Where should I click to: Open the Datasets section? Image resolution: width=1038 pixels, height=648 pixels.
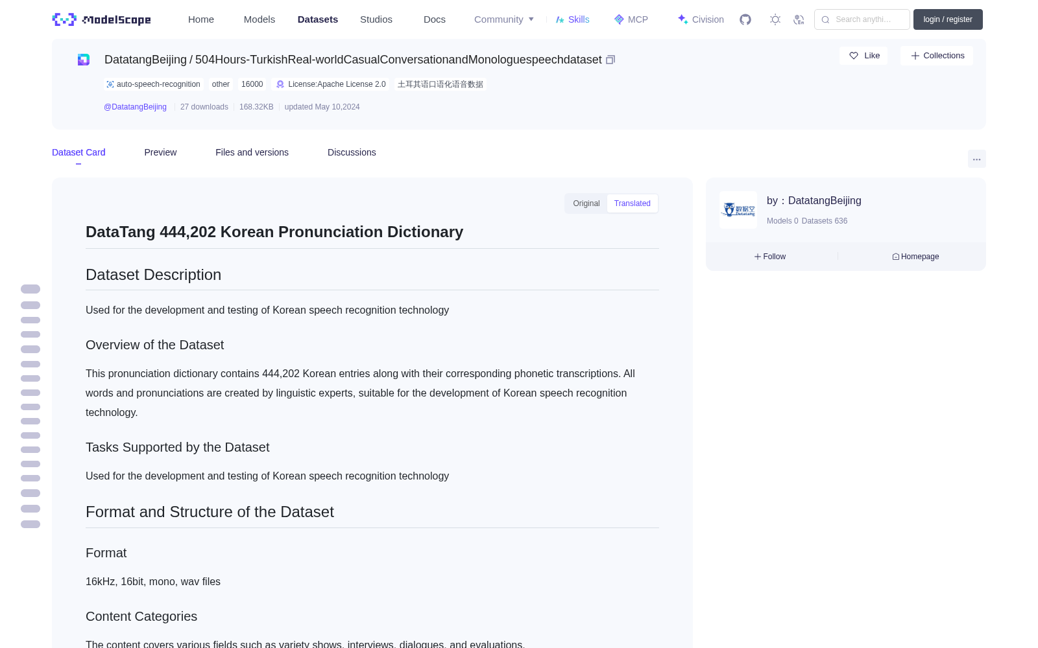tap(318, 19)
